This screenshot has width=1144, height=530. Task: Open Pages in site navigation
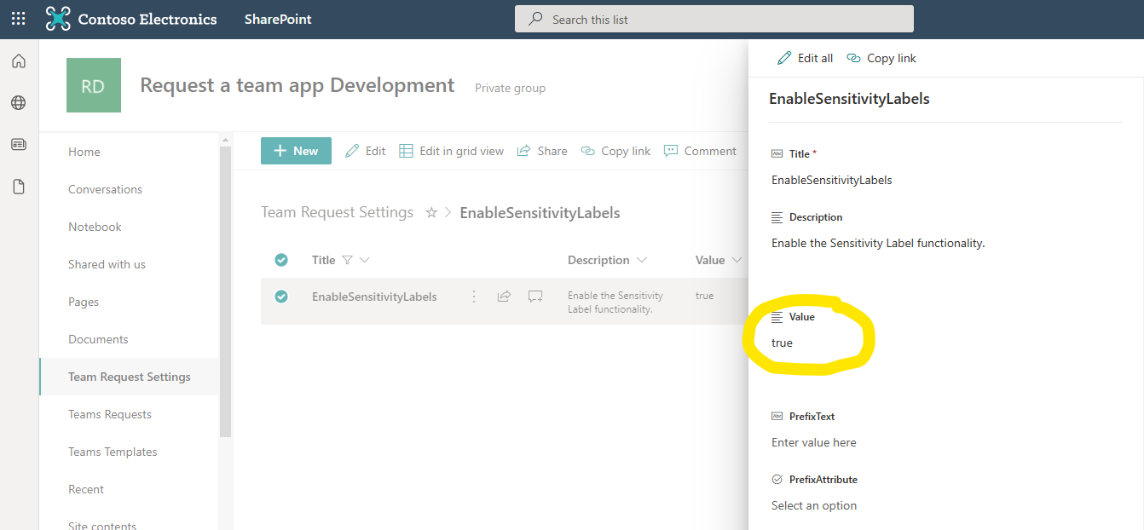click(x=84, y=302)
